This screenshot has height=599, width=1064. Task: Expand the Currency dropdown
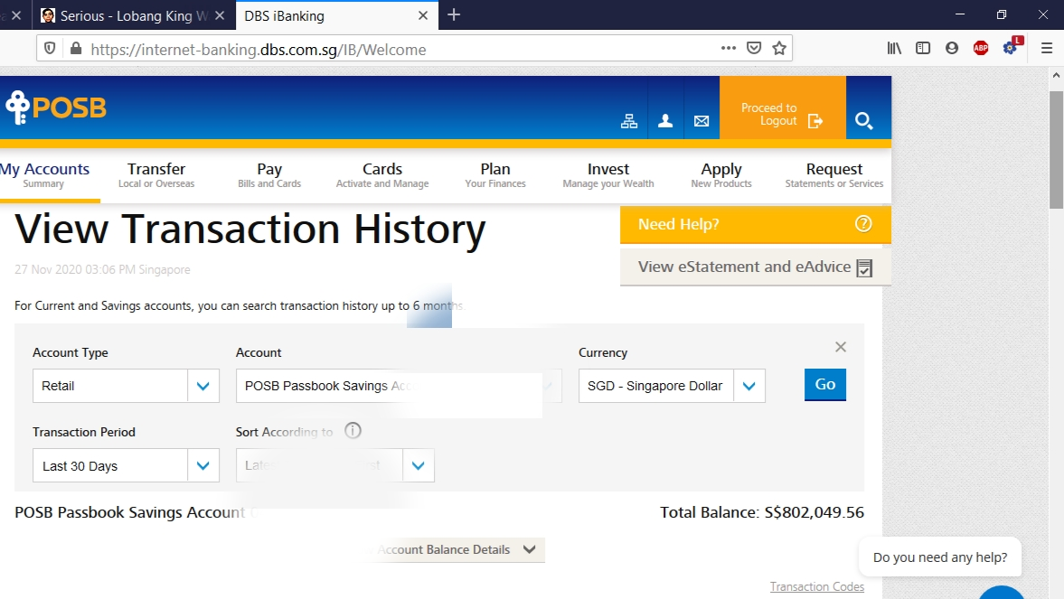pos(749,386)
